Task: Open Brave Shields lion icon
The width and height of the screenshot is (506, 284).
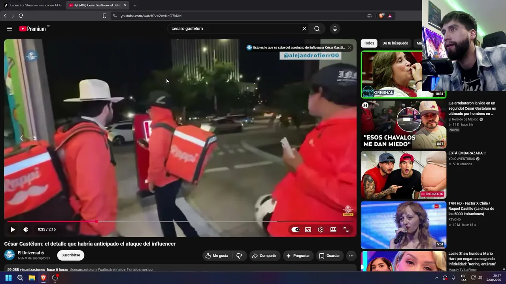Action: coord(381,16)
